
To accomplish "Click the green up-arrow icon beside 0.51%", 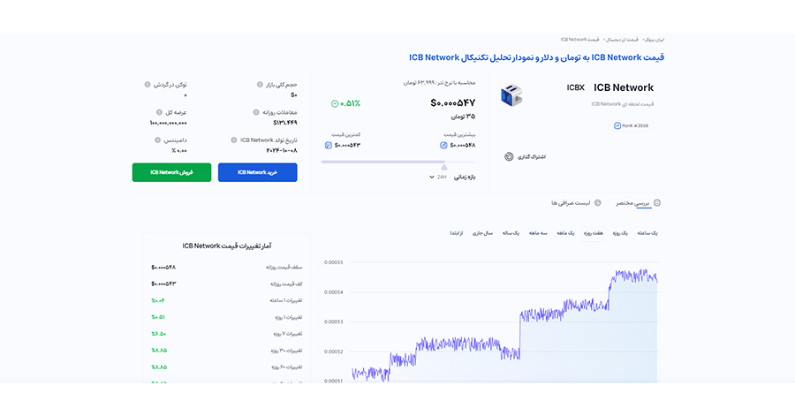I will tap(335, 104).
